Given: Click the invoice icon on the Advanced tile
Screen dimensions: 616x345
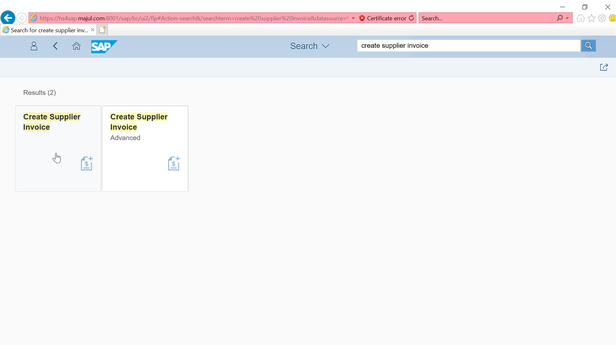Looking at the screenshot, I should 174,163.
